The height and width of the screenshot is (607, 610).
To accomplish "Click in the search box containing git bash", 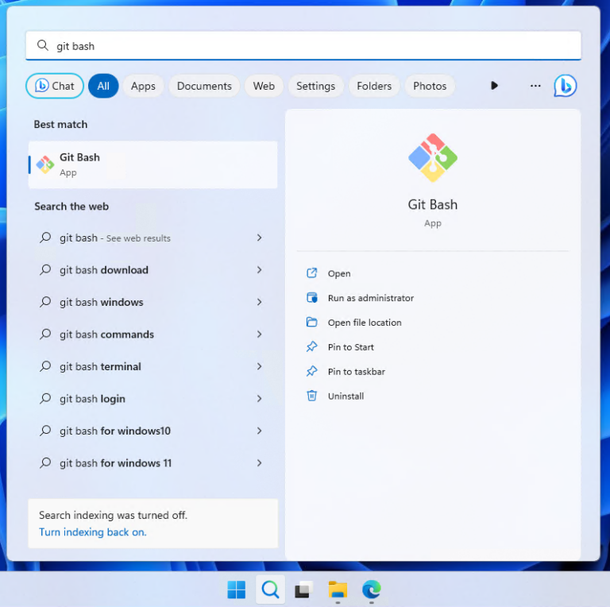I will (303, 46).
